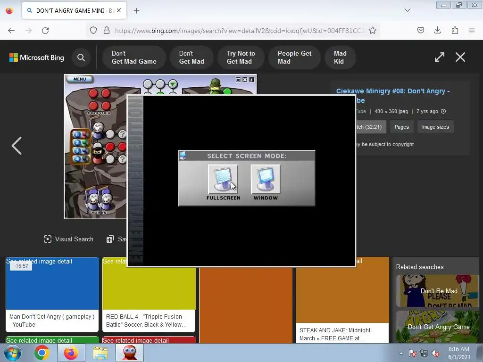This screenshot has width=483, height=362.
Task: Open Action Center flag icon
Action: pos(413,353)
